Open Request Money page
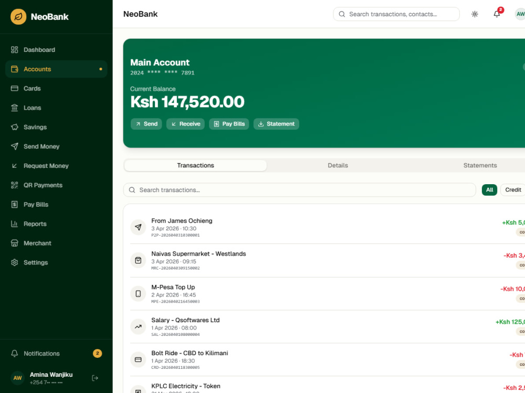 tap(56, 166)
